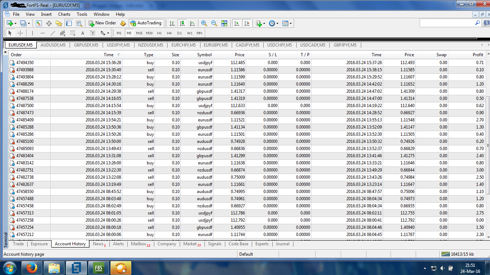Select the arrows drawing tool
The image size is (490, 275).
click(x=103, y=33)
